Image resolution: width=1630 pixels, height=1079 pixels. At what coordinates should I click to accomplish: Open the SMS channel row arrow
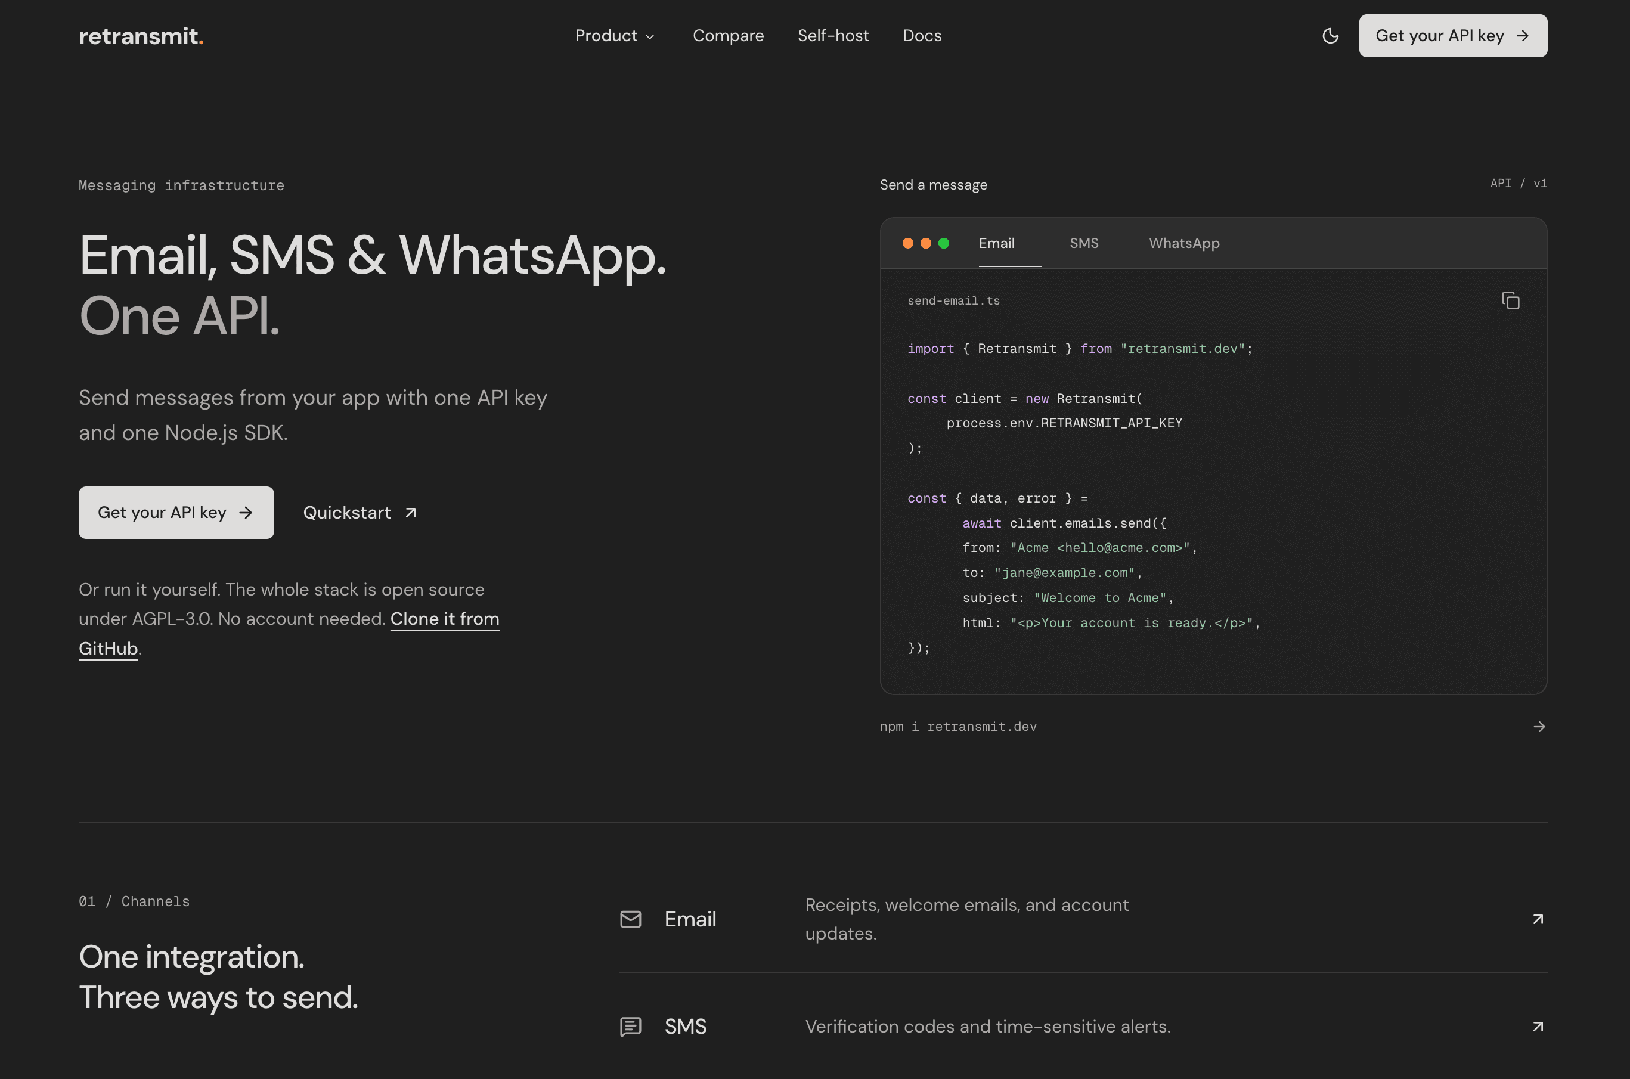click(1538, 1027)
